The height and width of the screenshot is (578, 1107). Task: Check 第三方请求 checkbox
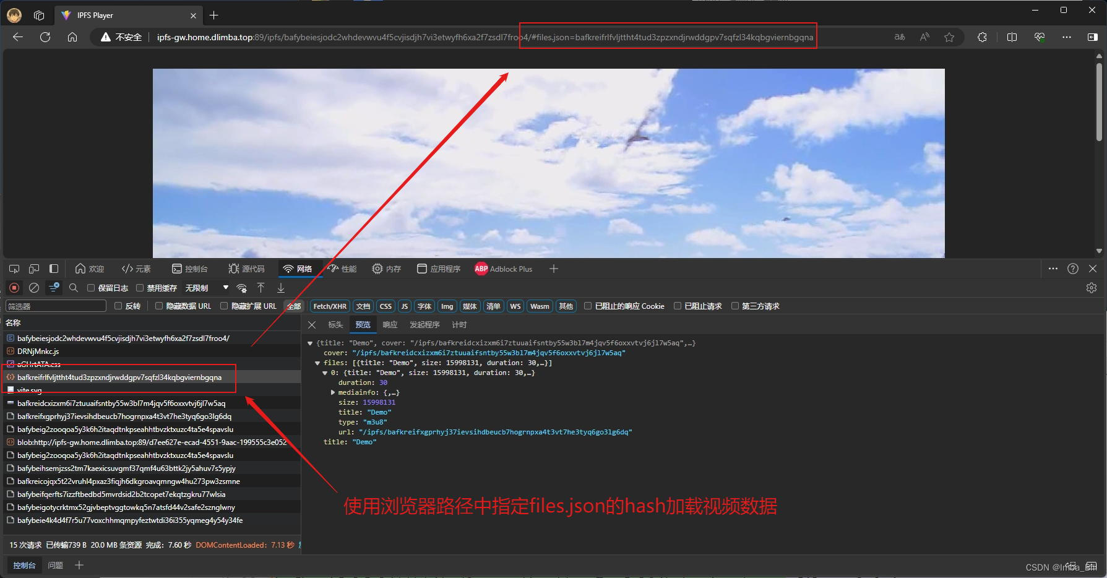point(735,306)
